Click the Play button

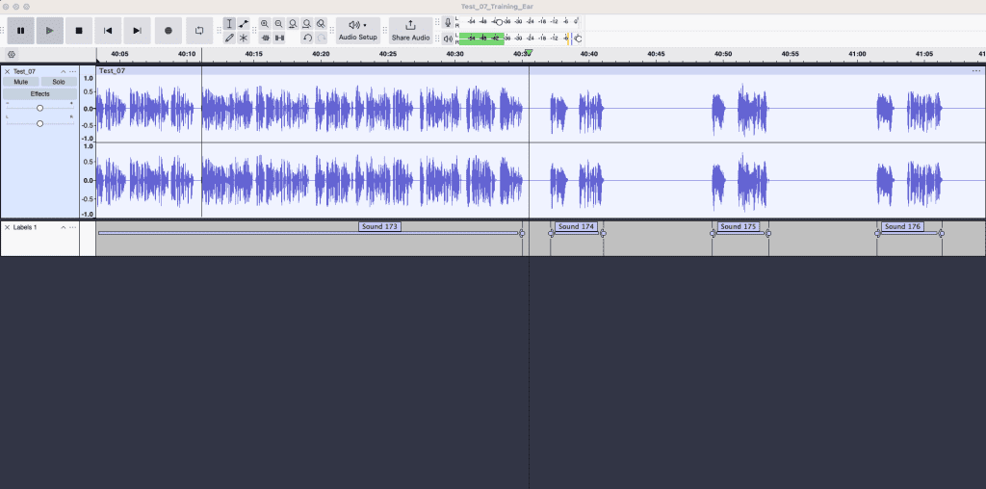(50, 30)
